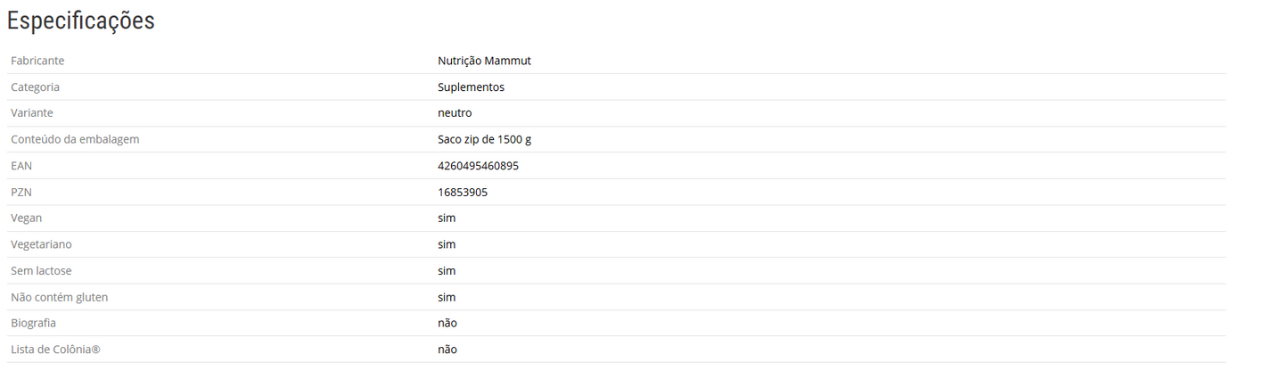Click the Categoria row label
Screen dimensions: 1288x379
pyautogui.click(x=36, y=87)
